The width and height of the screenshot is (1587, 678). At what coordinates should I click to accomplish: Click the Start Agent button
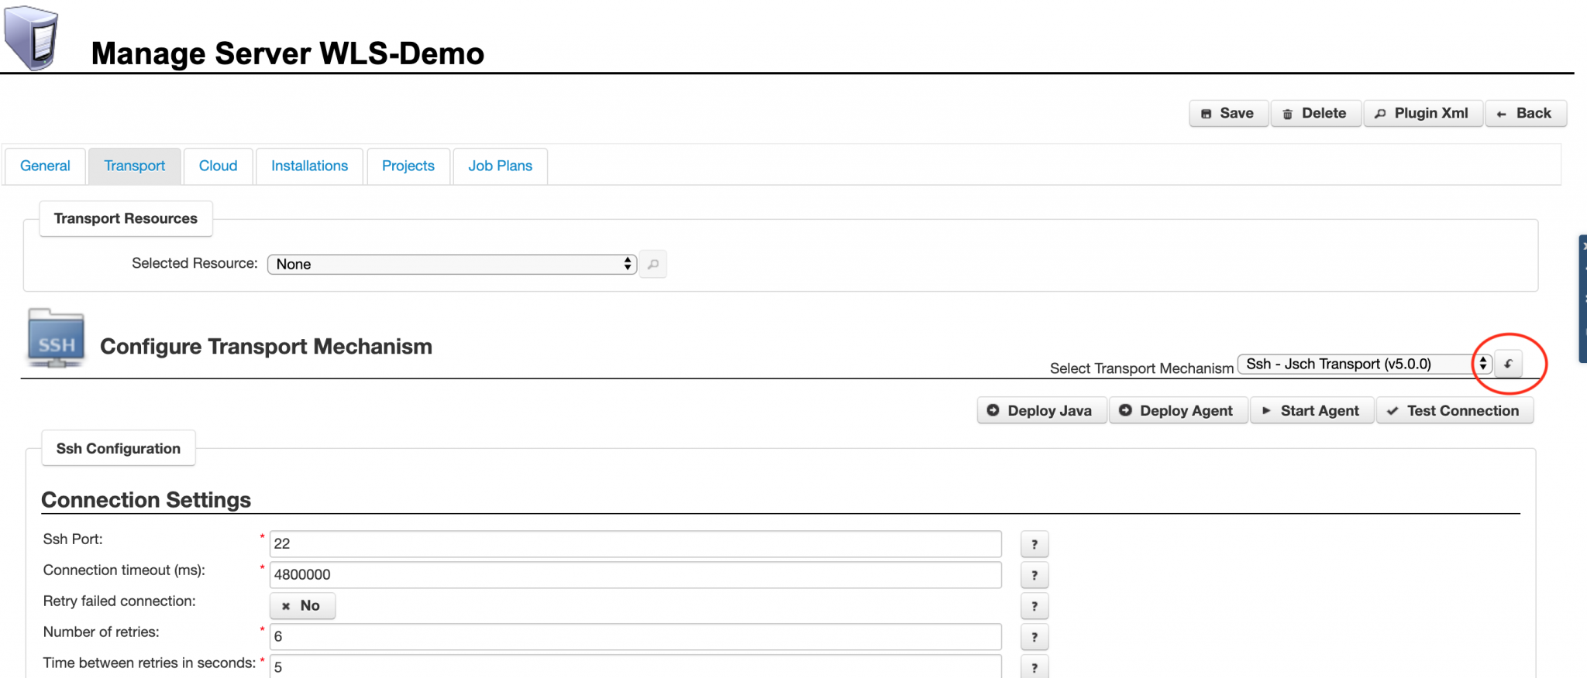1311,411
